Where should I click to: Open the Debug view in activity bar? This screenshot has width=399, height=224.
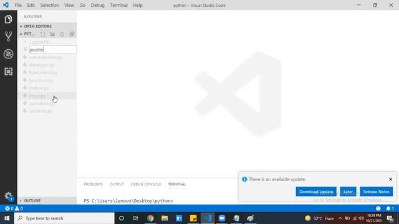point(8,54)
